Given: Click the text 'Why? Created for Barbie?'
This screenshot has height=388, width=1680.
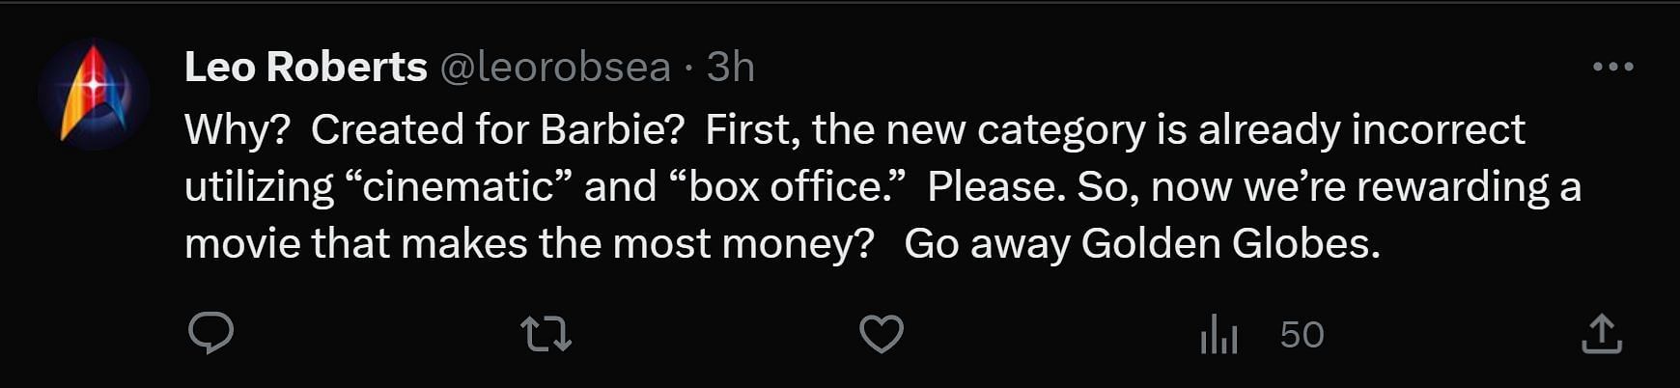Looking at the screenshot, I should click(x=434, y=129).
